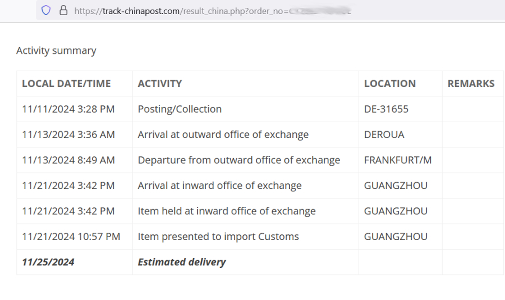The height and width of the screenshot is (300, 505).
Task: Select Arrival at inward office of exchange
Action: 220,186
